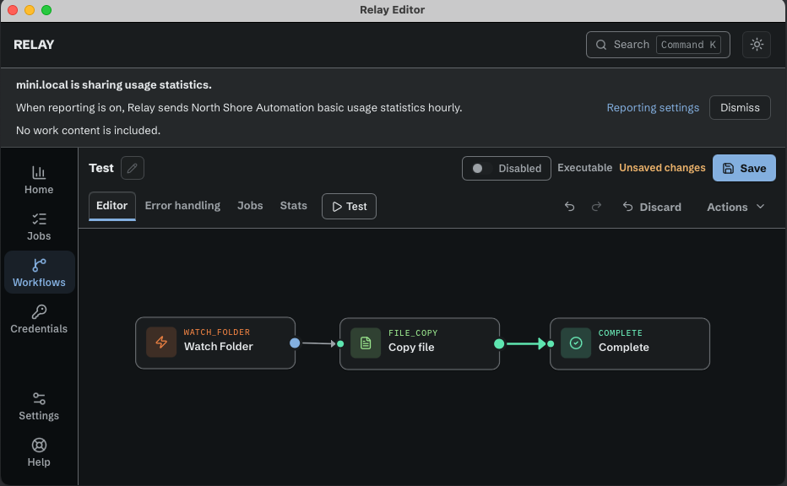Save the workflow

(744, 168)
